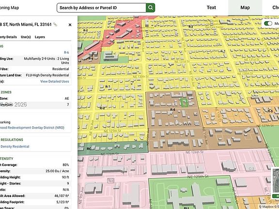The width and height of the screenshot is (279, 209).
Task: Open the Use(s) tab
Action: tap(26, 37)
